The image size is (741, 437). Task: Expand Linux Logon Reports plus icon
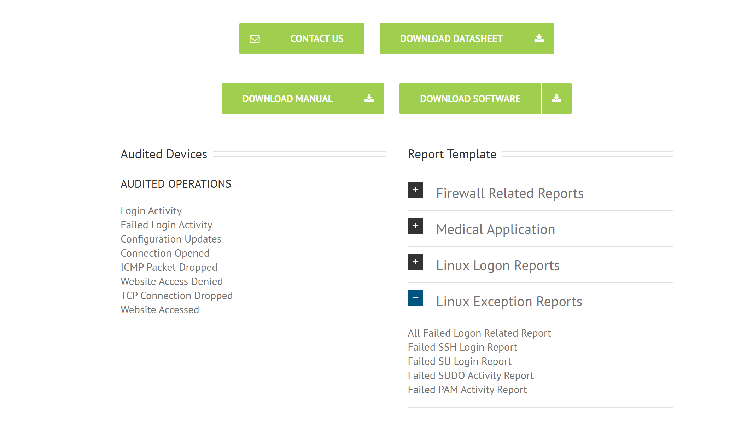click(x=415, y=262)
